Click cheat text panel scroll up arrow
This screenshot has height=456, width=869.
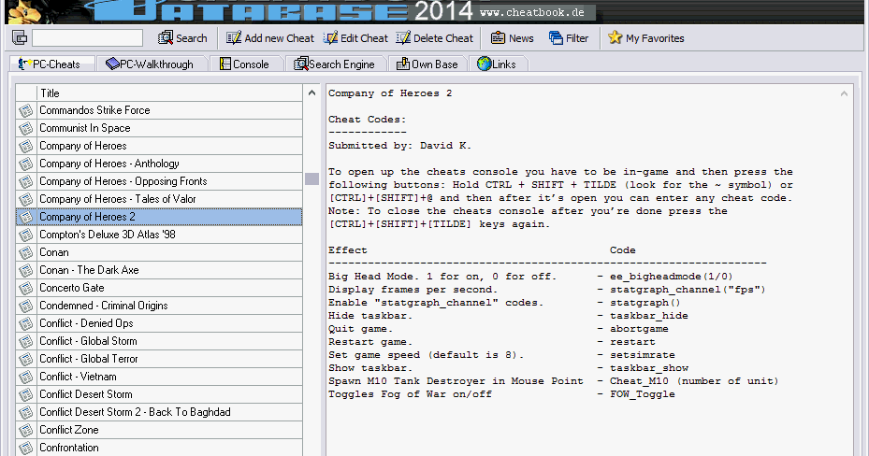844,93
